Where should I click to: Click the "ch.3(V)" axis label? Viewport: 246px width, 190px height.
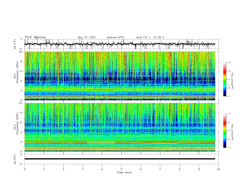(x=15, y=159)
